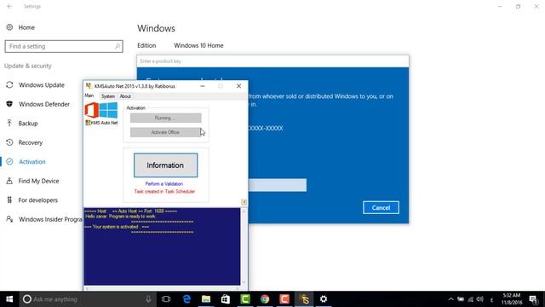Launch Microsoft Edge from taskbar
The width and height of the screenshot is (545, 307).
(x=186, y=299)
